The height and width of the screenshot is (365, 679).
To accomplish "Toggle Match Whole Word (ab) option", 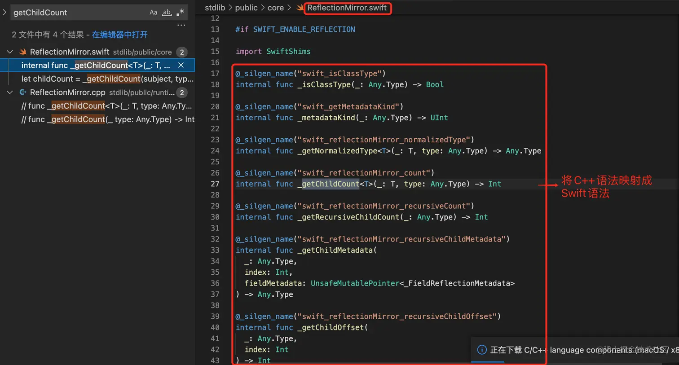I will [x=167, y=13].
